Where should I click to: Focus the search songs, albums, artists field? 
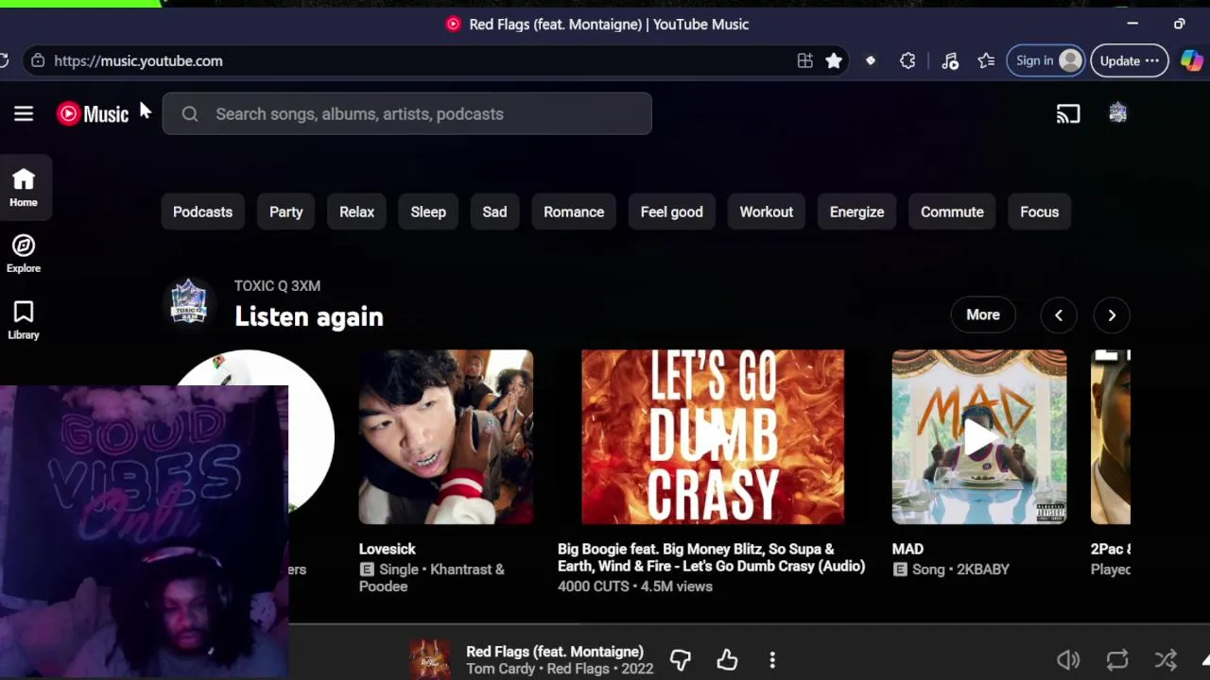point(407,114)
